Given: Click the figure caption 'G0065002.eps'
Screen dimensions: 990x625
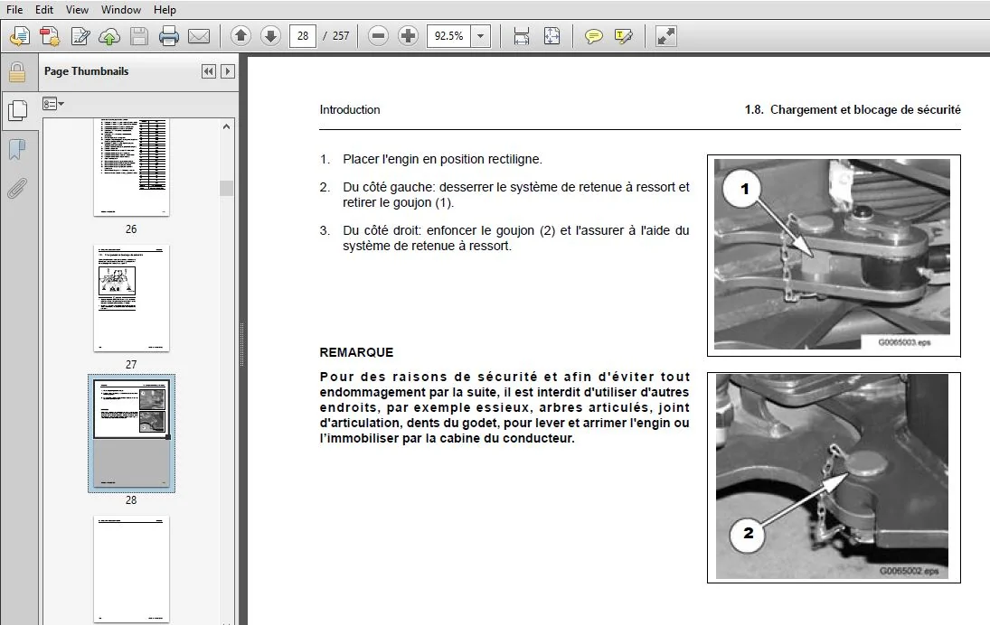Looking at the screenshot, I should pos(910,572).
